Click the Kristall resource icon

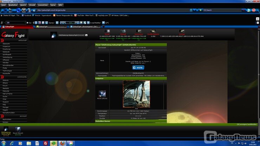(123, 31)
